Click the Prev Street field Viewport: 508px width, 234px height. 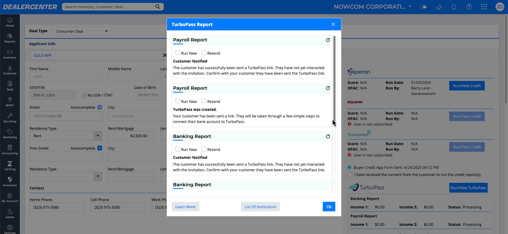pyautogui.click(x=66, y=157)
